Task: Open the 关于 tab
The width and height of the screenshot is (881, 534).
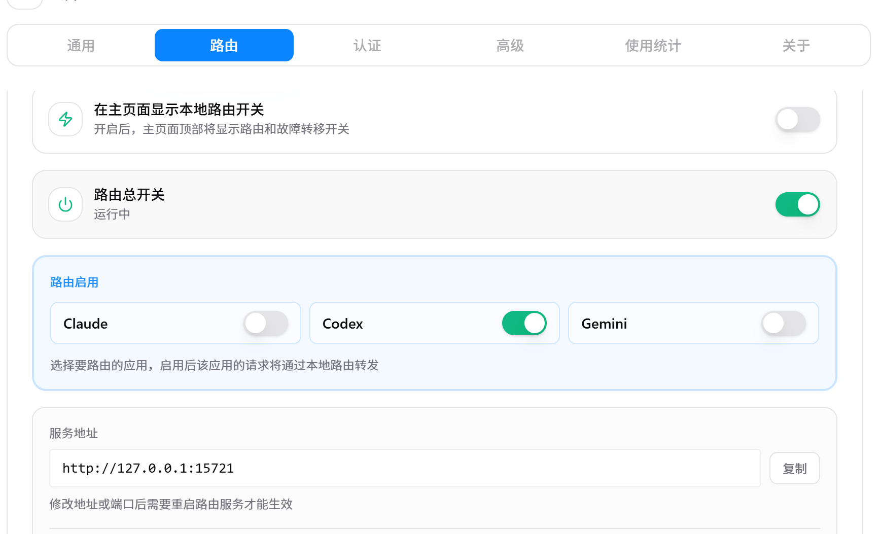Action: 796,46
